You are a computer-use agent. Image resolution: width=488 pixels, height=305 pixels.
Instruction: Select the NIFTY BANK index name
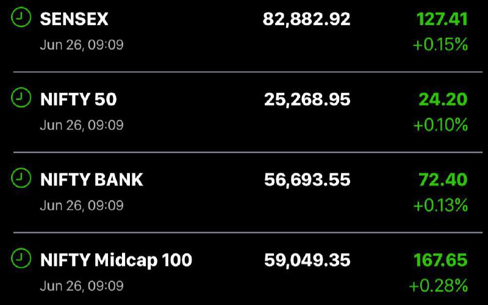click(x=91, y=179)
